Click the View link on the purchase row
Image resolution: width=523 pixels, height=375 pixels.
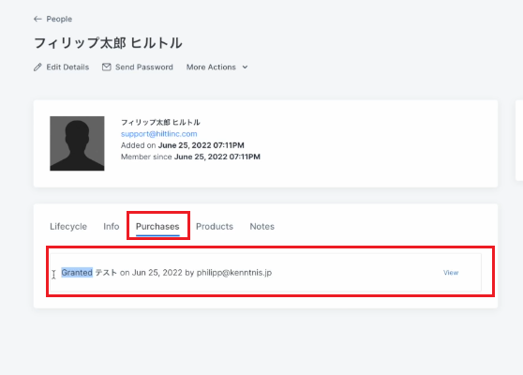click(451, 273)
